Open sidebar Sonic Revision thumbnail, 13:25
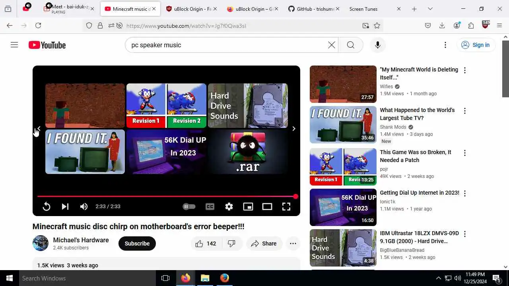The image size is (509, 286). [343, 167]
